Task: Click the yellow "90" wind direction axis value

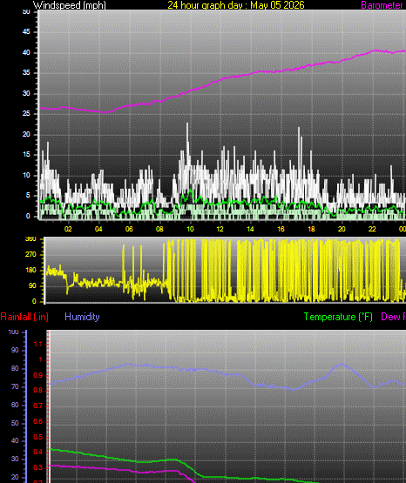Action: pos(32,285)
